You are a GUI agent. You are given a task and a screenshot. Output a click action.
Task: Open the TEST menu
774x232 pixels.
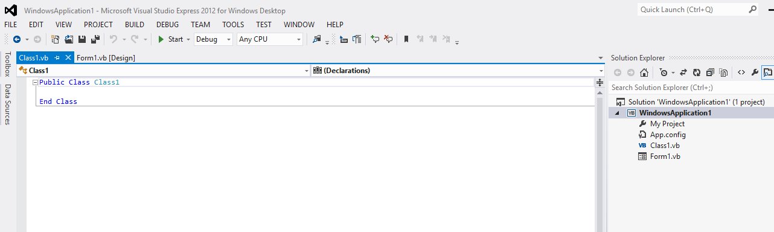click(264, 25)
